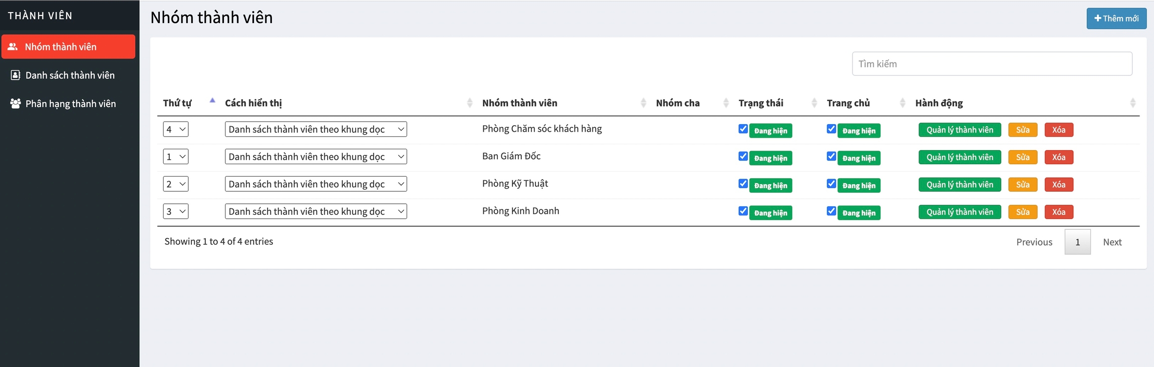
Task: Click Quản lý thành viên for Phòng Kỹ Thuật
Action: [959, 185]
